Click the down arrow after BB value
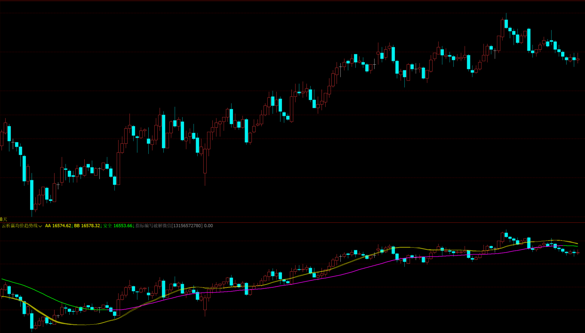This screenshot has height=333, width=585. click(x=101, y=226)
